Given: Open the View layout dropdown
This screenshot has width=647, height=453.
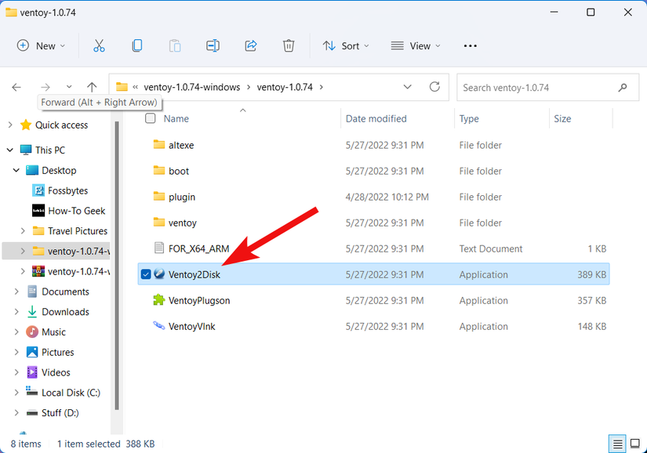Looking at the screenshot, I should tap(416, 45).
